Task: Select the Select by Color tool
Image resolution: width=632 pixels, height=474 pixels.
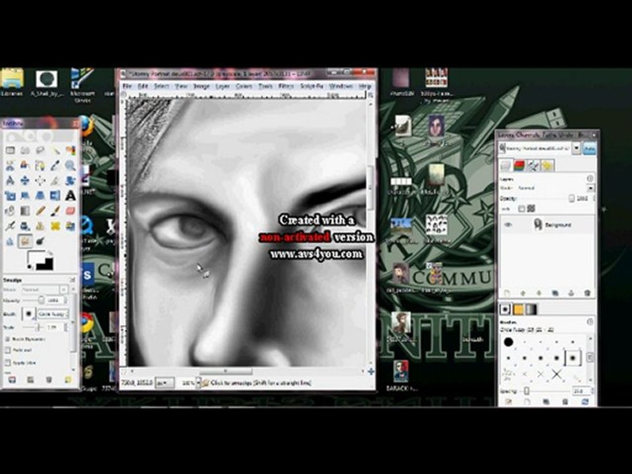Action: (71, 150)
